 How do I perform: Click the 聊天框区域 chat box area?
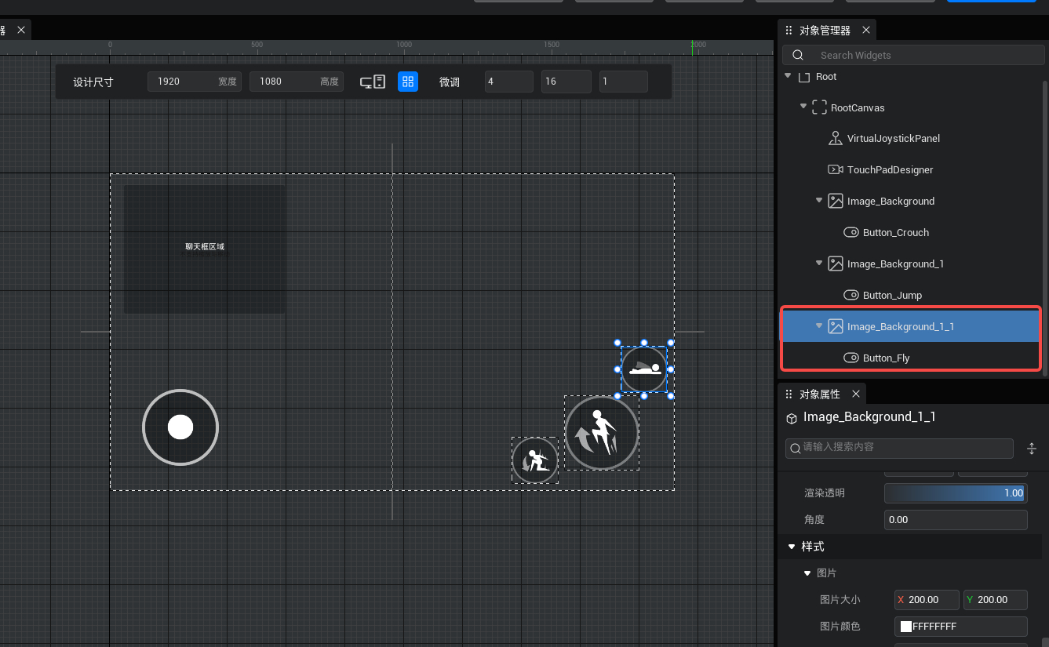(x=205, y=249)
